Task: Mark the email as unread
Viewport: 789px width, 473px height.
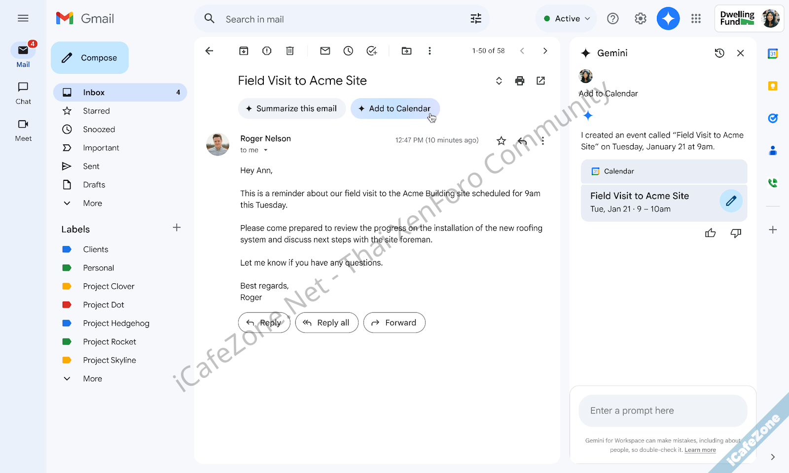Action: click(x=325, y=50)
